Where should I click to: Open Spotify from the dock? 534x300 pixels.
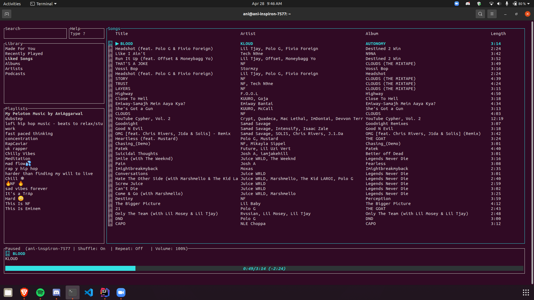[40, 292]
